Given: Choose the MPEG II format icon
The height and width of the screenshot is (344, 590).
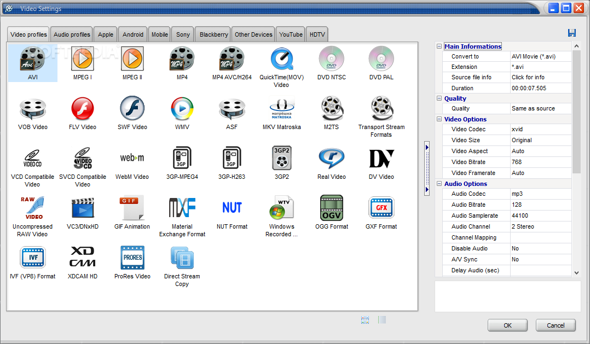Looking at the screenshot, I should click(132, 59).
